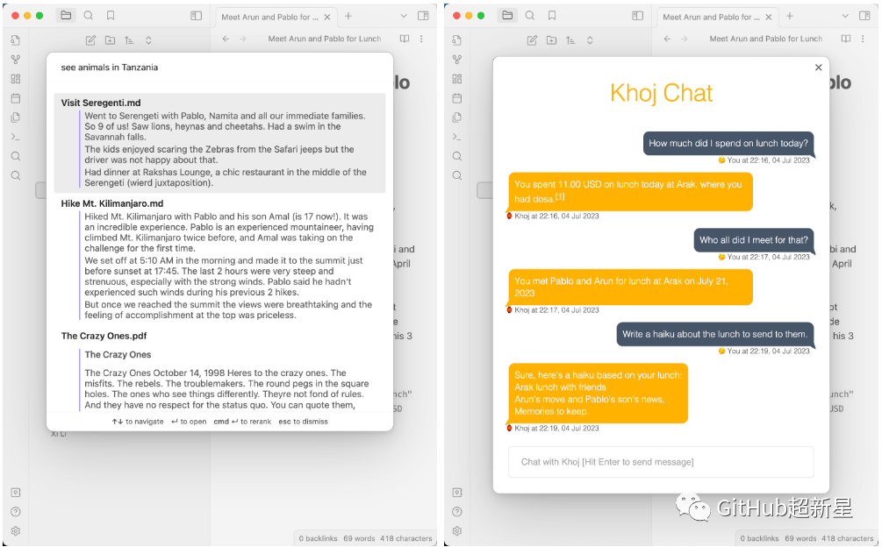
Task: Open daily note calendar icon in left window
Action: (16, 98)
